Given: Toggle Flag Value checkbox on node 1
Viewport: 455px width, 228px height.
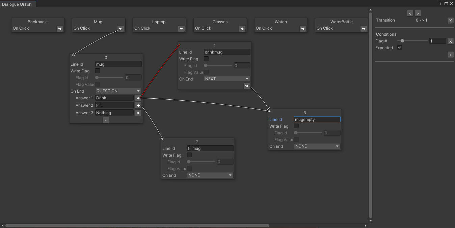Looking at the screenshot, I should point(206,72).
